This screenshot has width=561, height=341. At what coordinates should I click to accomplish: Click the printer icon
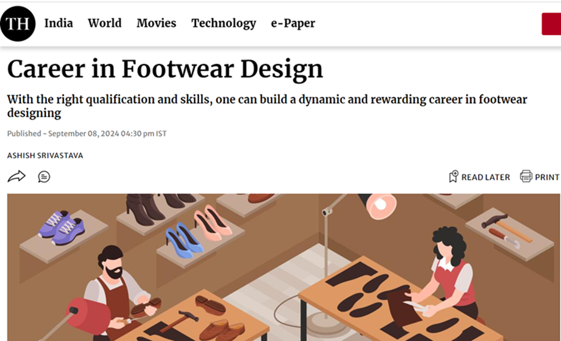click(x=526, y=177)
